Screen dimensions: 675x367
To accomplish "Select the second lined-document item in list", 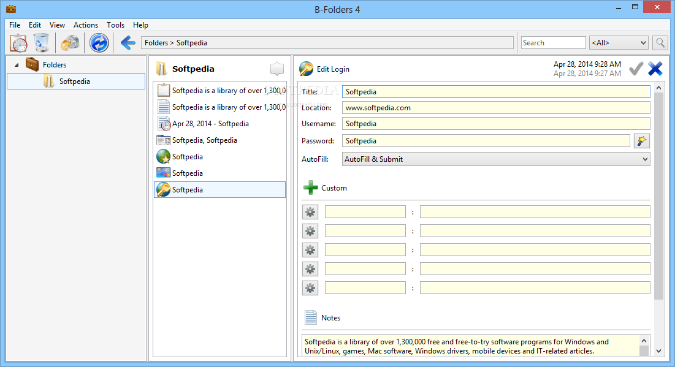I will pyautogui.click(x=219, y=107).
